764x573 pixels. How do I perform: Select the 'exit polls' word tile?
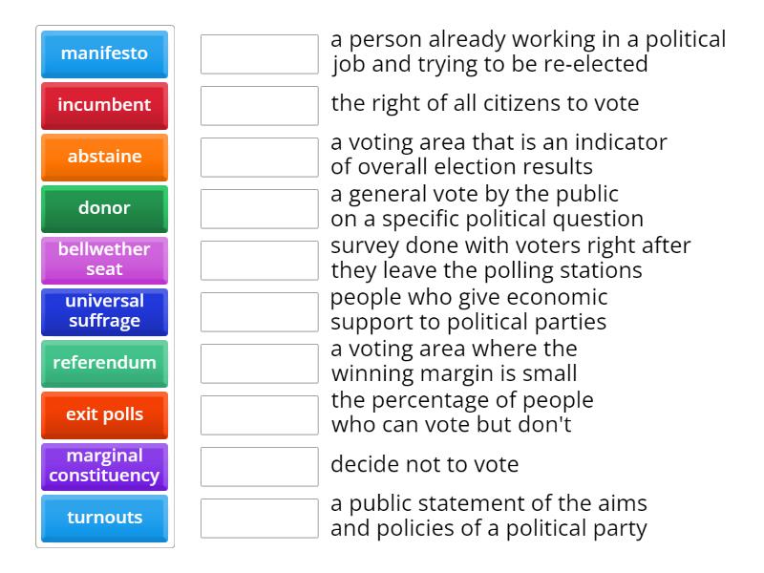tap(104, 414)
